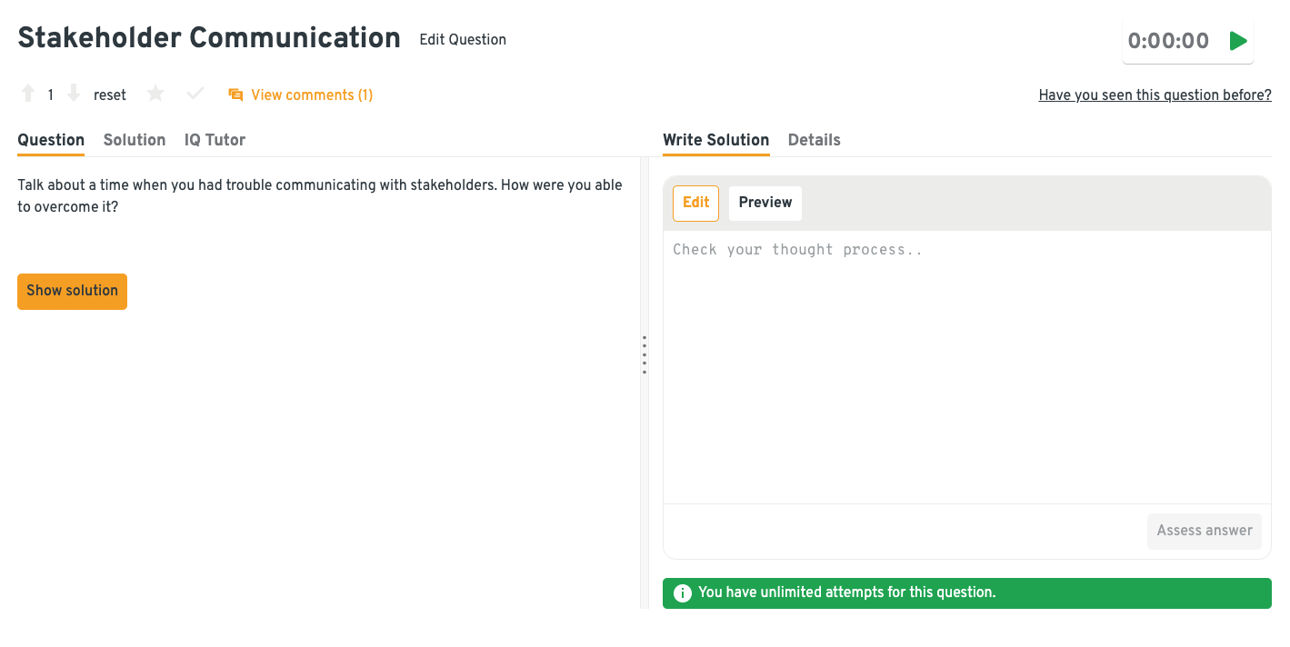Click Edit Question link
The image size is (1290, 647).
[x=463, y=39]
